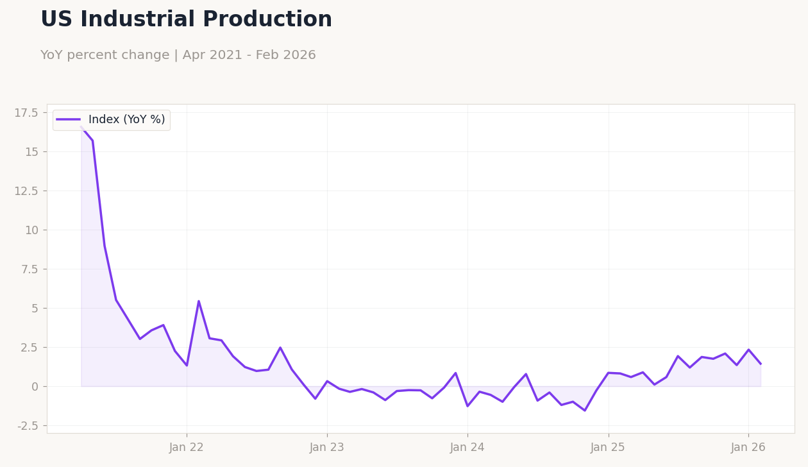Screen dimensions: 808x467
Task: Click the 2.5 y-axis label
Action: pyautogui.click(x=29, y=348)
